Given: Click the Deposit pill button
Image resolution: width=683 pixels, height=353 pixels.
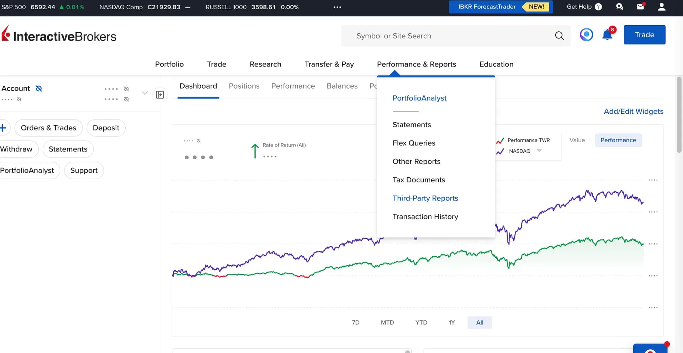Looking at the screenshot, I should (106, 128).
